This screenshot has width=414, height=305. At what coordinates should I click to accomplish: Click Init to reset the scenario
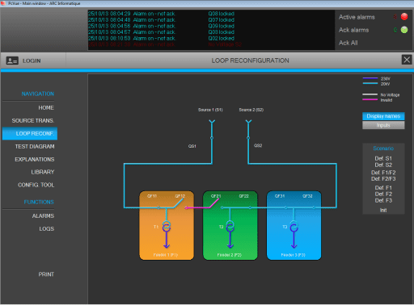coord(383,211)
